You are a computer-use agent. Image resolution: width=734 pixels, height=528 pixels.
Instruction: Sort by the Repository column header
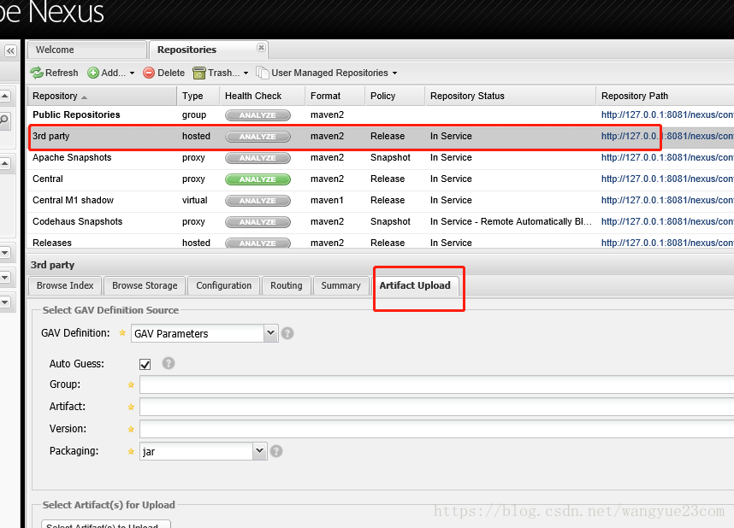tap(102, 96)
